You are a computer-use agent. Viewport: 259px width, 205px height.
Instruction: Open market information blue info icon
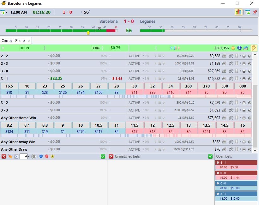pos(239,48)
